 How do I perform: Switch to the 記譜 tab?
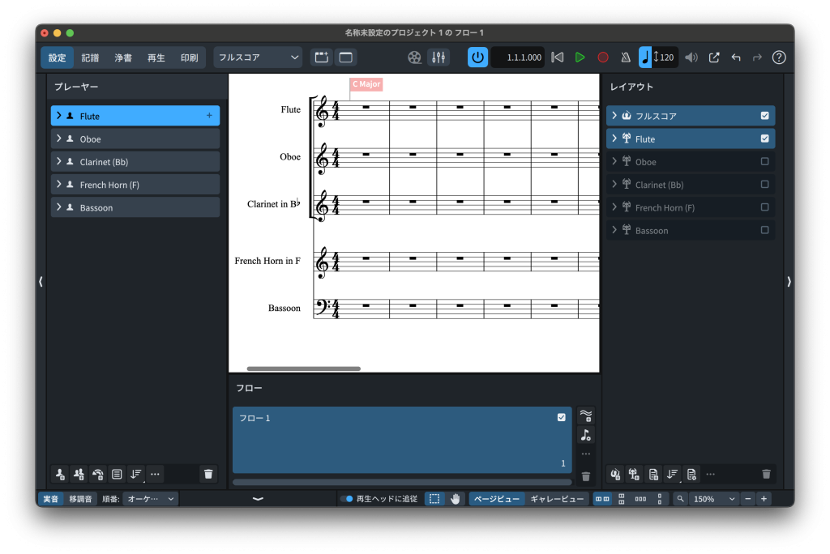point(90,58)
